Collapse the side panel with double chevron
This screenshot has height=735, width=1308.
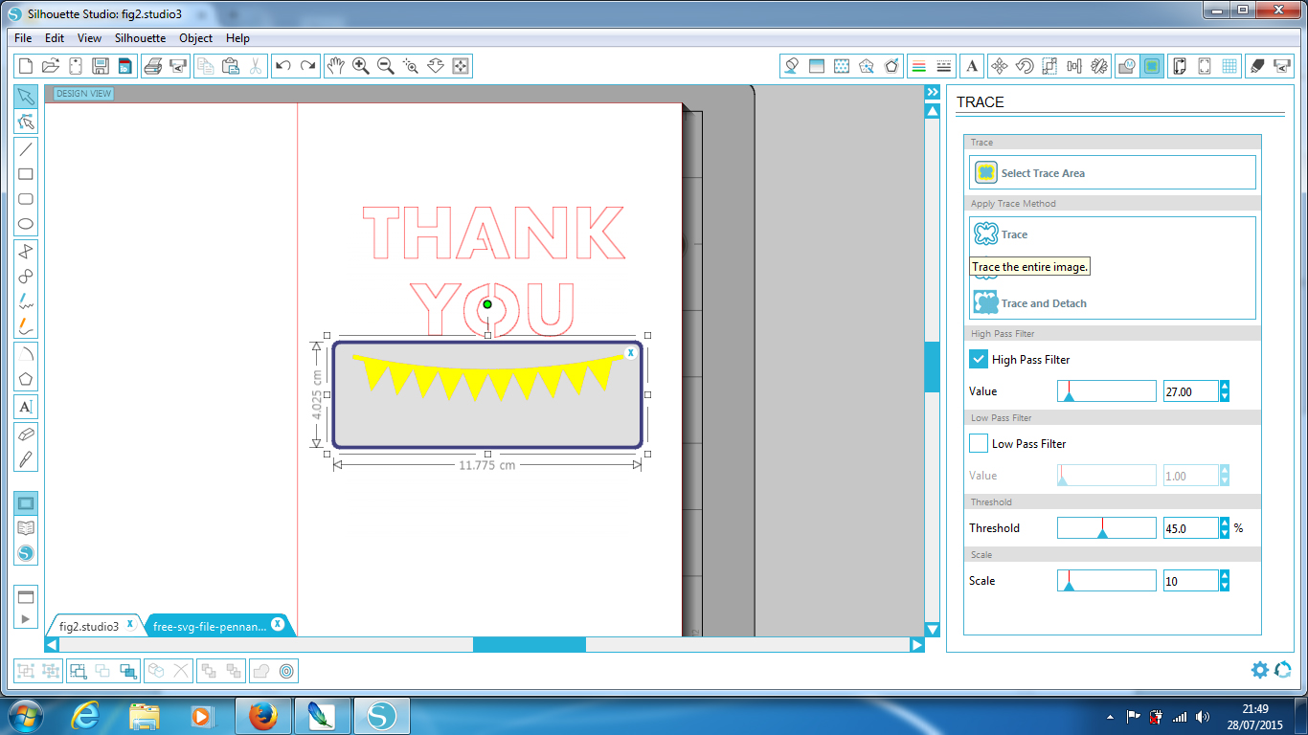point(932,92)
